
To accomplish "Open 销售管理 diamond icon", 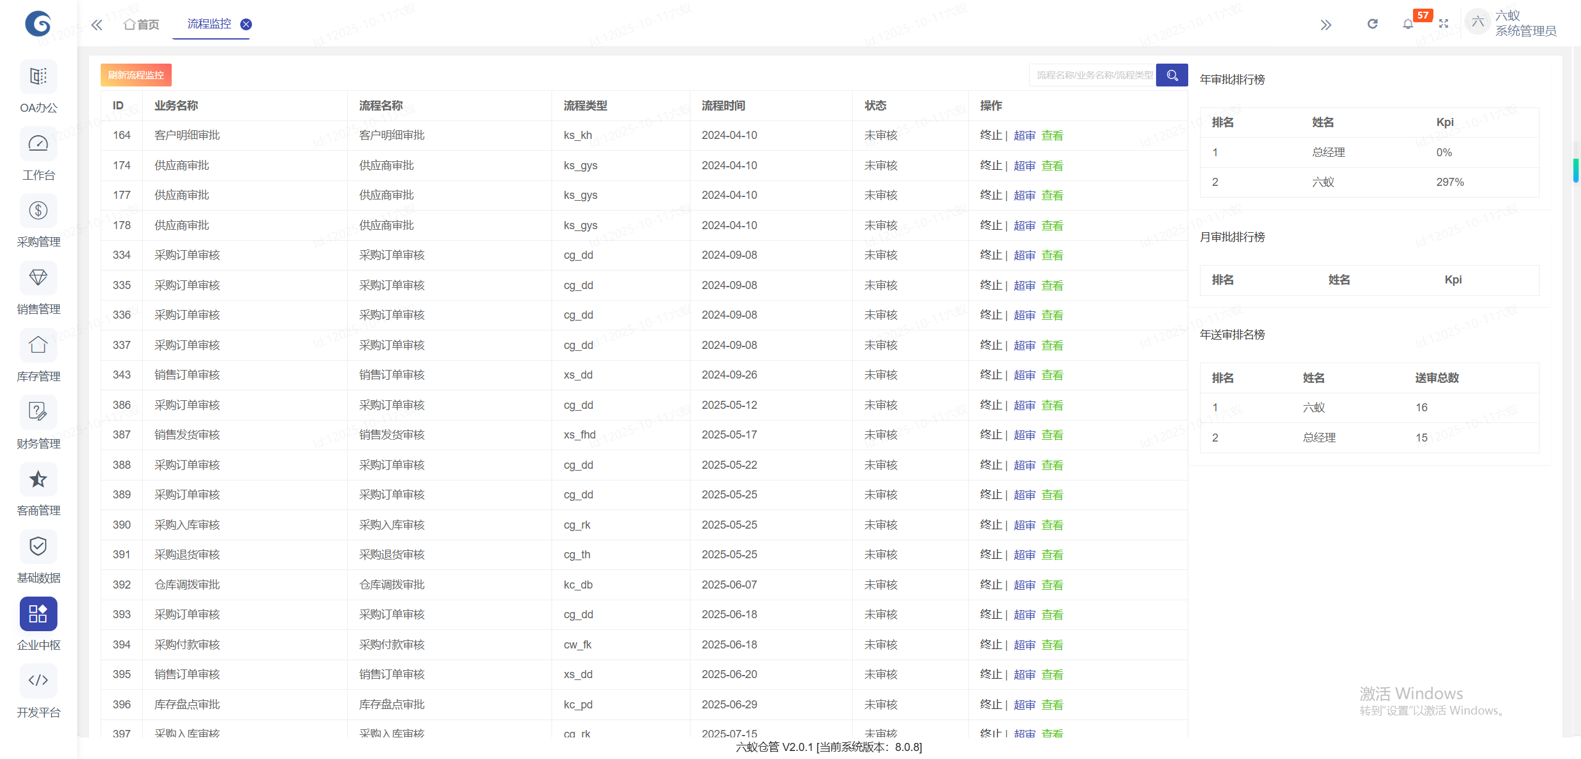I will point(38,279).
